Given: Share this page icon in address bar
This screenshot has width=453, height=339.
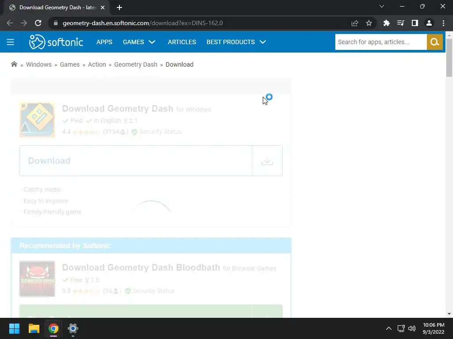Looking at the screenshot, I should (355, 23).
